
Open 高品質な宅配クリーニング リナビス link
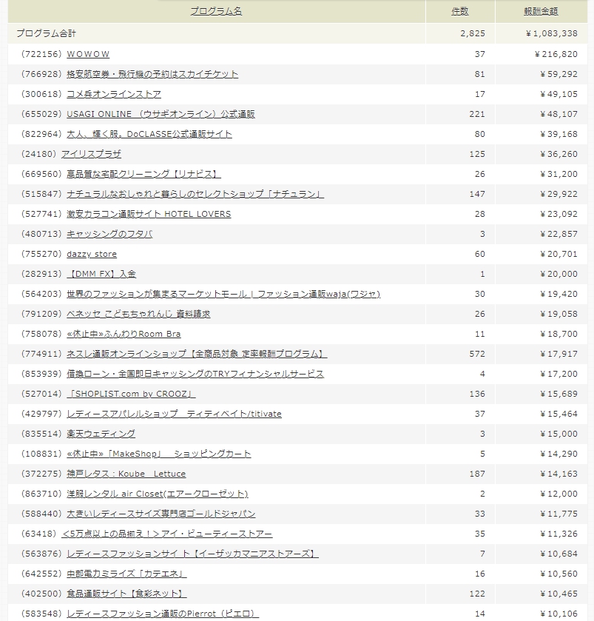pos(144,174)
